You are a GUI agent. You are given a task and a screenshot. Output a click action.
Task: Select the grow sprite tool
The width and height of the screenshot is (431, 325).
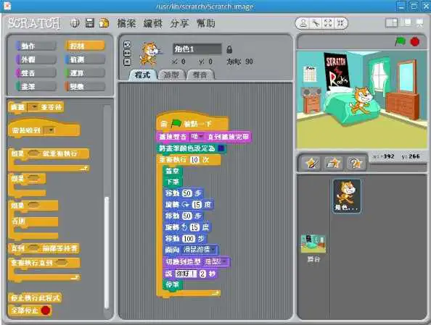pyautogui.click(x=328, y=23)
